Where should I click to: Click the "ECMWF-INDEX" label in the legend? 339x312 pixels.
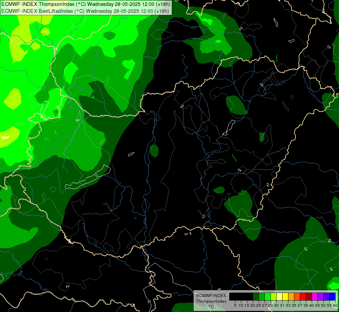point(211,296)
